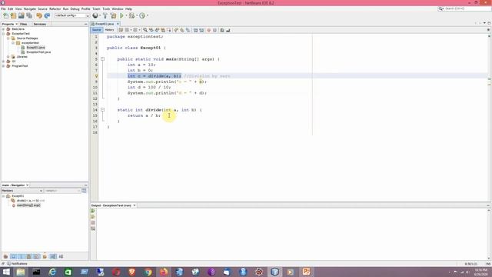Viewport: 492px width, 277px height.
Task: Open the Tools menu
Action: coord(106,9)
